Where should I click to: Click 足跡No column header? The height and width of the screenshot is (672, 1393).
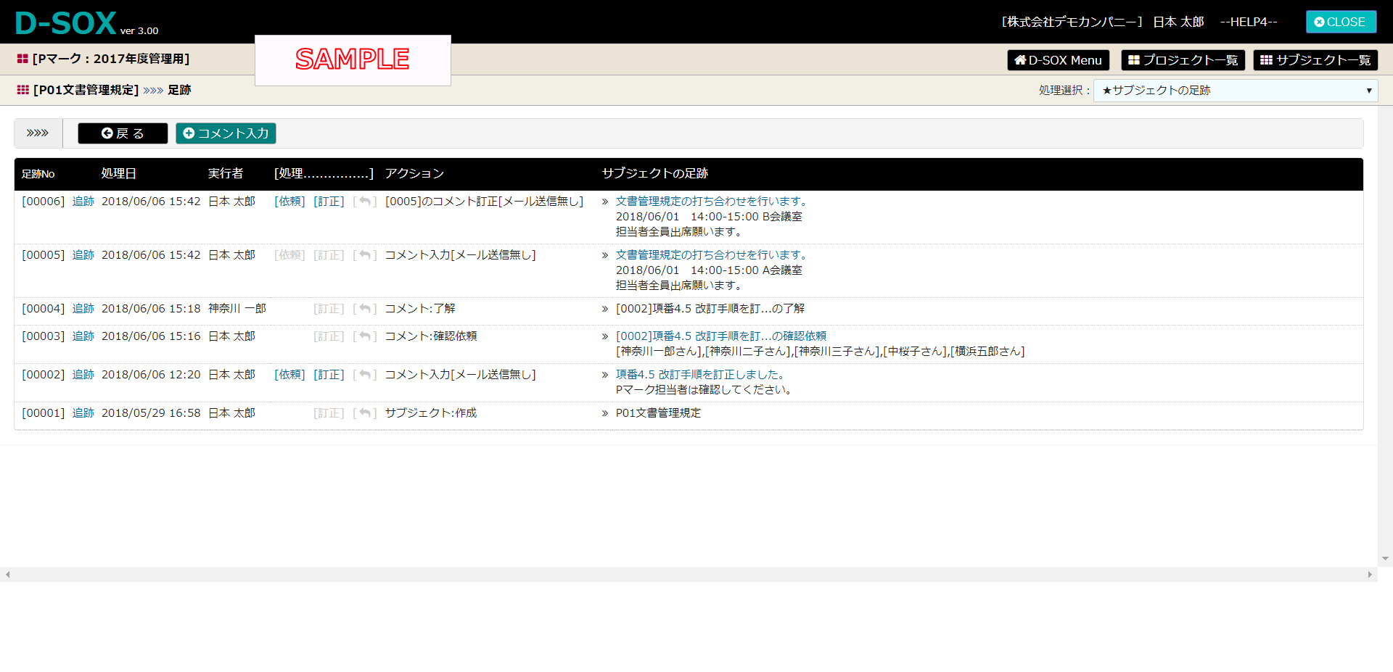tap(38, 174)
